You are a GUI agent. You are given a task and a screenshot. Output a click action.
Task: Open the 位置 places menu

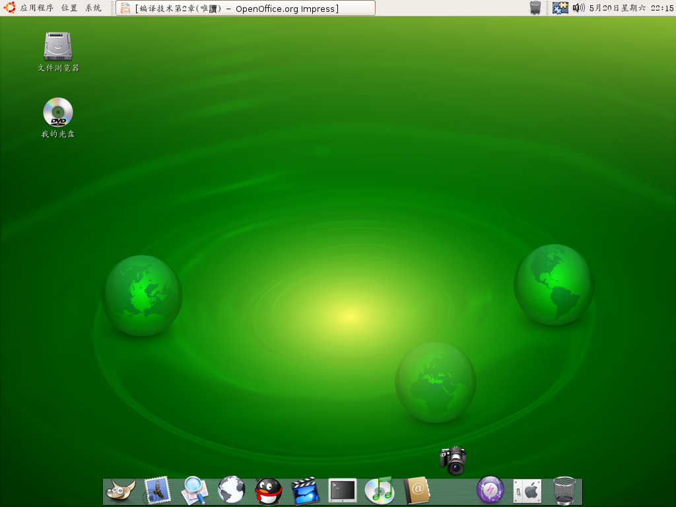[x=69, y=8]
